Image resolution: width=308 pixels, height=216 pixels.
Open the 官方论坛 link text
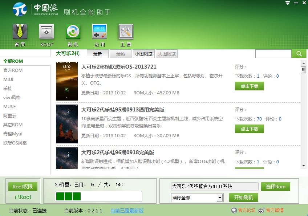tap(247, 211)
